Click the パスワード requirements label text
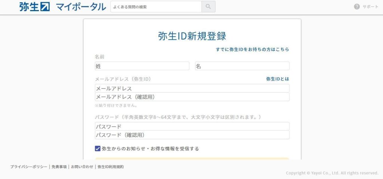Image resolution: width=383 pixels, height=179 pixels. pyautogui.click(x=178, y=117)
